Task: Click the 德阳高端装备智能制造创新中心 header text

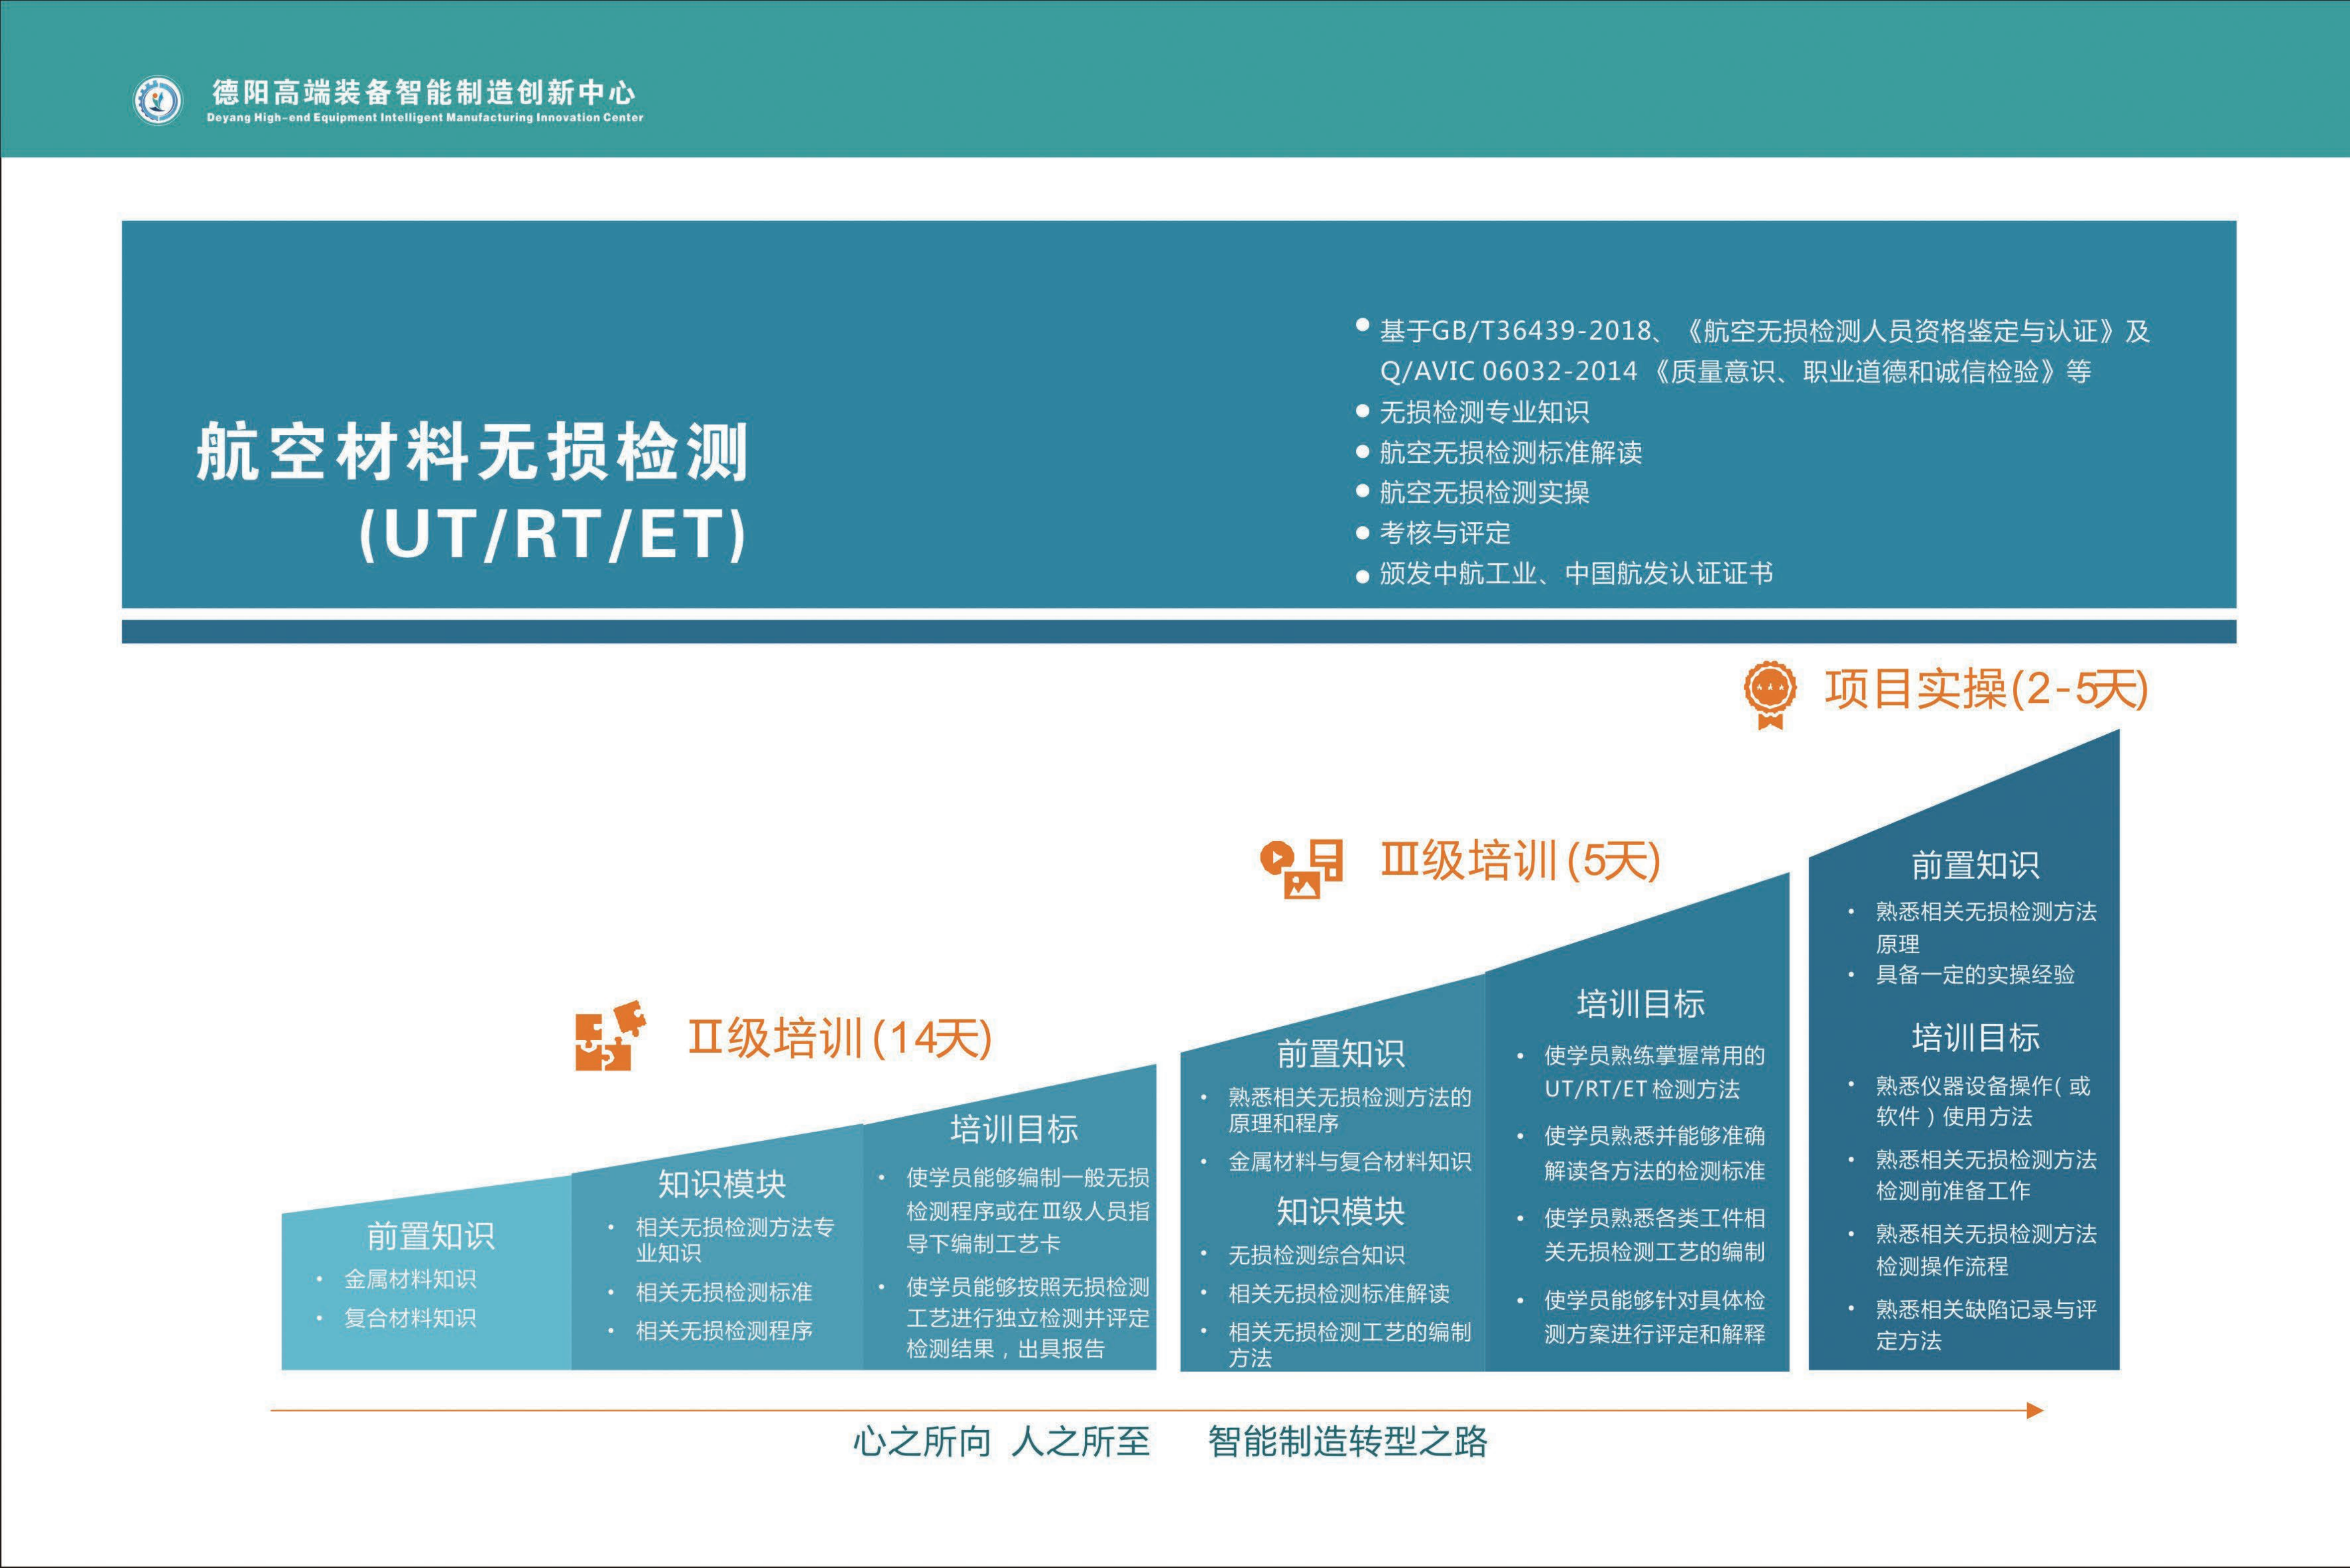Action: [x=423, y=92]
